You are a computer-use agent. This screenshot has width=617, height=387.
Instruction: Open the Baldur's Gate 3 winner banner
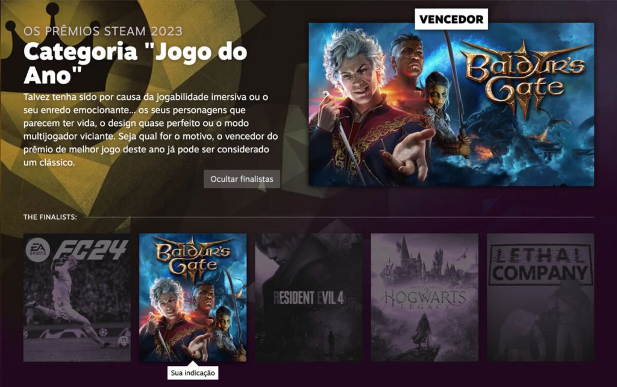451,104
